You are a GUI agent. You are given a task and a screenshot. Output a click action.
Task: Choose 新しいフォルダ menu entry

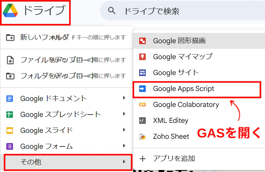pyautogui.click(x=67, y=37)
